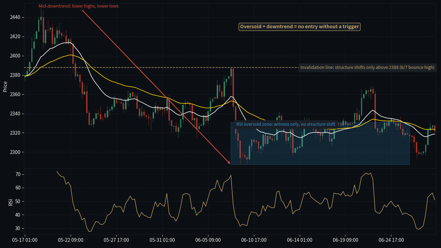Click the '05-17 01:00' date label
This screenshot has width=441, height=248.
25,240
